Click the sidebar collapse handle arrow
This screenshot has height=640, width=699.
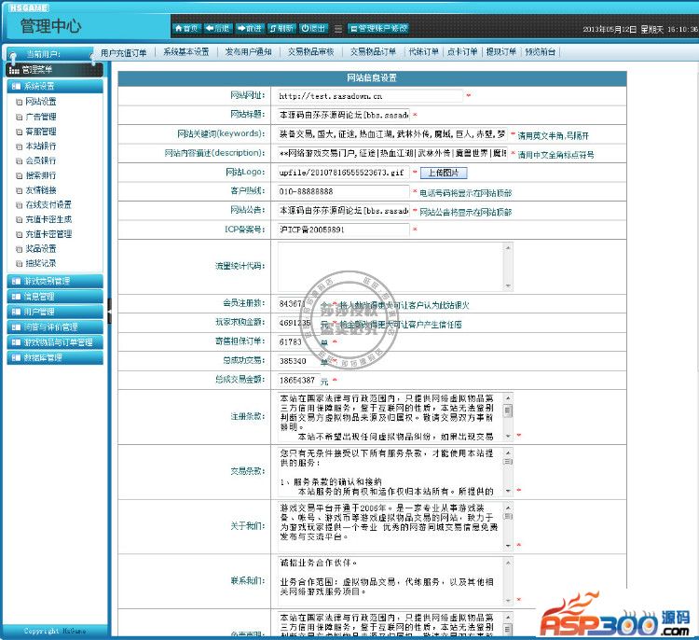point(109,311)
